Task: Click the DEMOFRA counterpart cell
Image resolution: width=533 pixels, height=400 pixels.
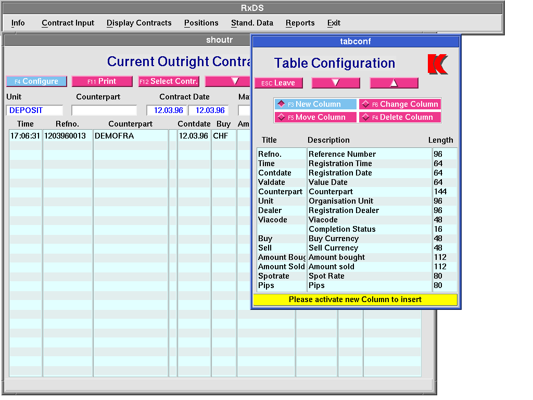Action: (x=131, y=136)
